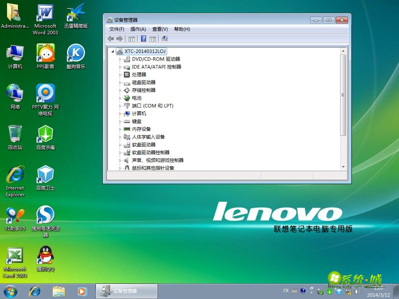Expand the 处理器 device category
This screenshot has width=399, height=299.
[x=121, y=74]
